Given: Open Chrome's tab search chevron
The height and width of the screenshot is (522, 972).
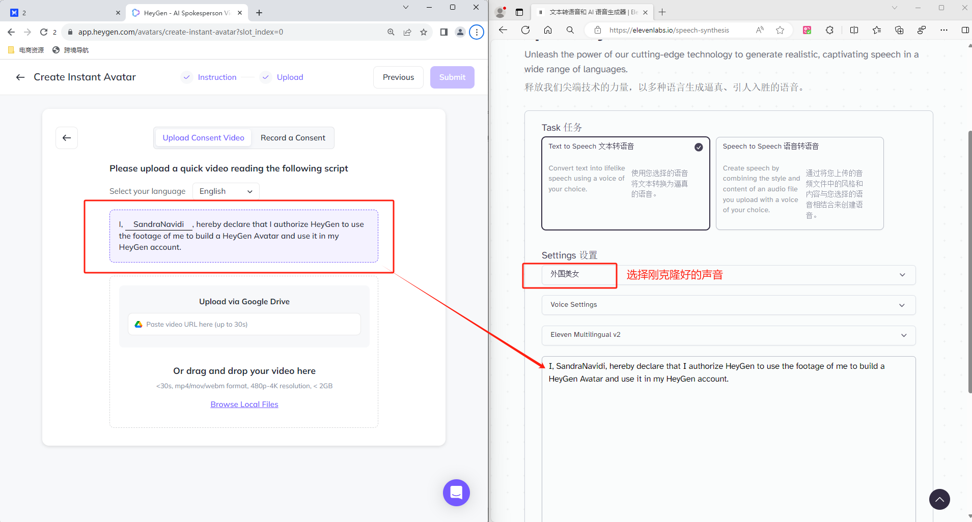Looking at the screenshot, I should 406,7.
